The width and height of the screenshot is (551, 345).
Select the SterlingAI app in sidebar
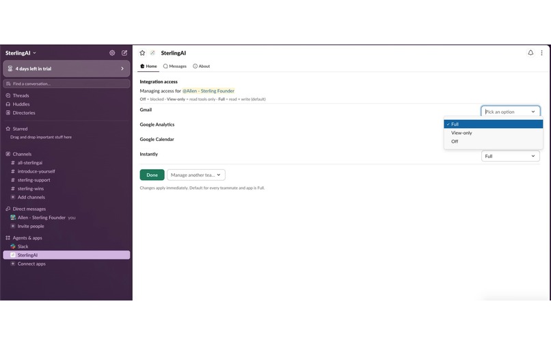pos(66,255)
